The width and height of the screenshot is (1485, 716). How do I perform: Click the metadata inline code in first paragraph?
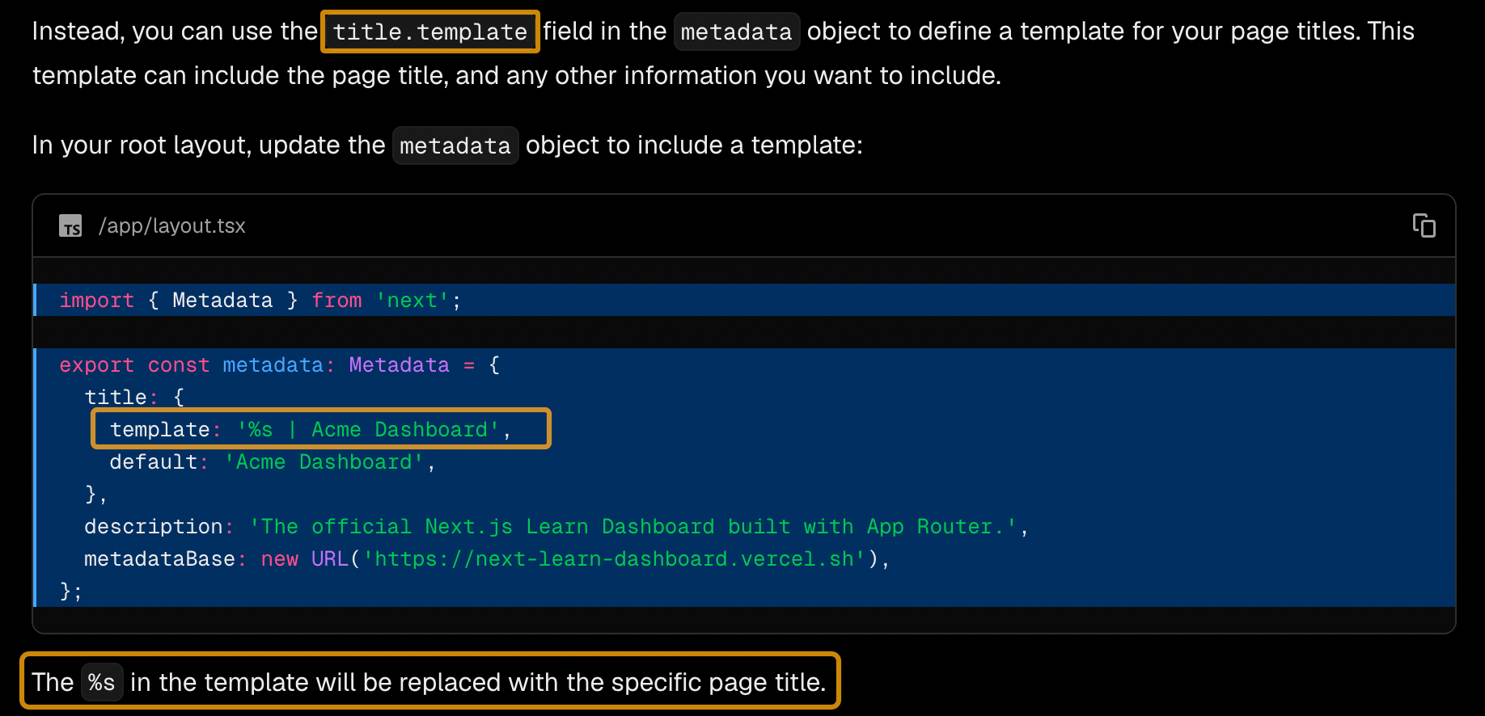point(736,32)
